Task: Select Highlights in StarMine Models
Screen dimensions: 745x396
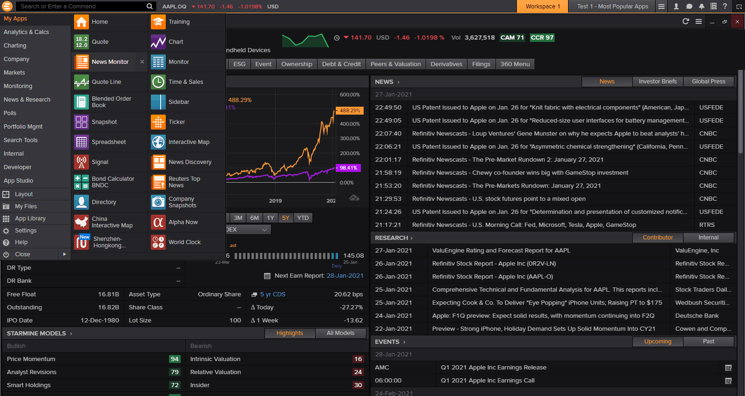Action: pyautogui.click(x=290, y=333)
